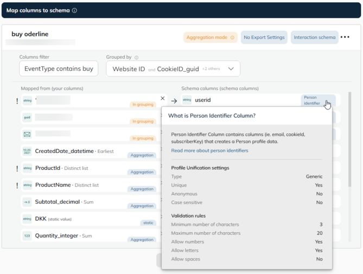Click the 123 integer icon of Quantity_integer
Viewport: 363px width, 274px height.
pos(27,235)
